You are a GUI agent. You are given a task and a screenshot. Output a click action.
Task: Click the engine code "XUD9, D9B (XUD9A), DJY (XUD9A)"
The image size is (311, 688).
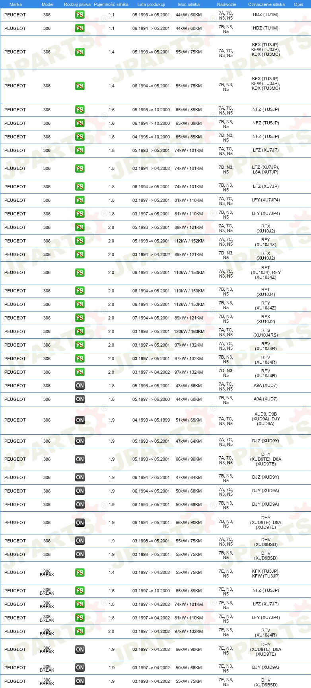(x=266, y=419)
